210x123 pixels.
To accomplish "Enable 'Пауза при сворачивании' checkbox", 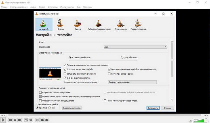I will click(x=110, y=74).
